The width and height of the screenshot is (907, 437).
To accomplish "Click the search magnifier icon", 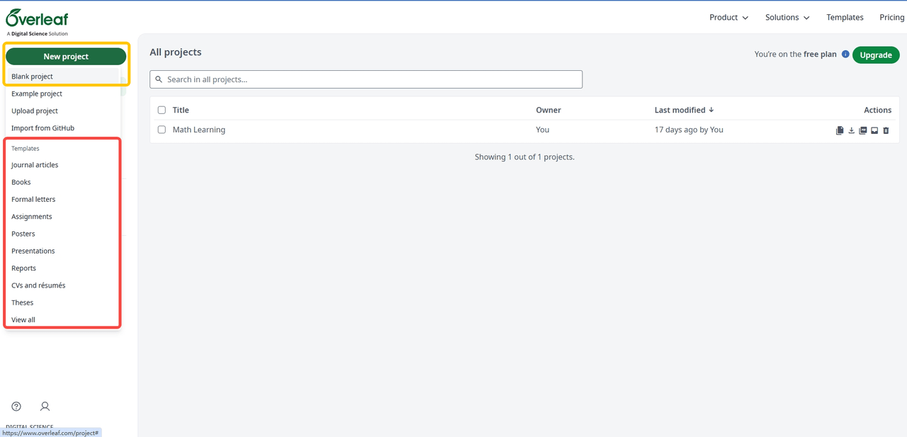I will pos(158,79).
